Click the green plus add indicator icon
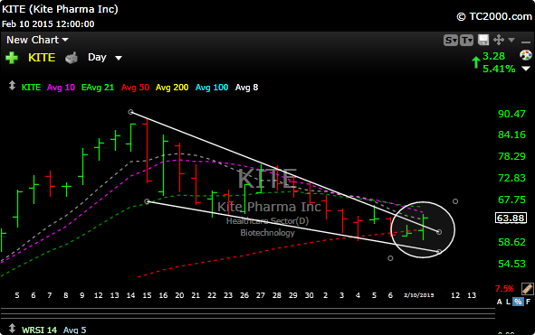This screenshot has width=535, height=335. click(x=12, y=58)
